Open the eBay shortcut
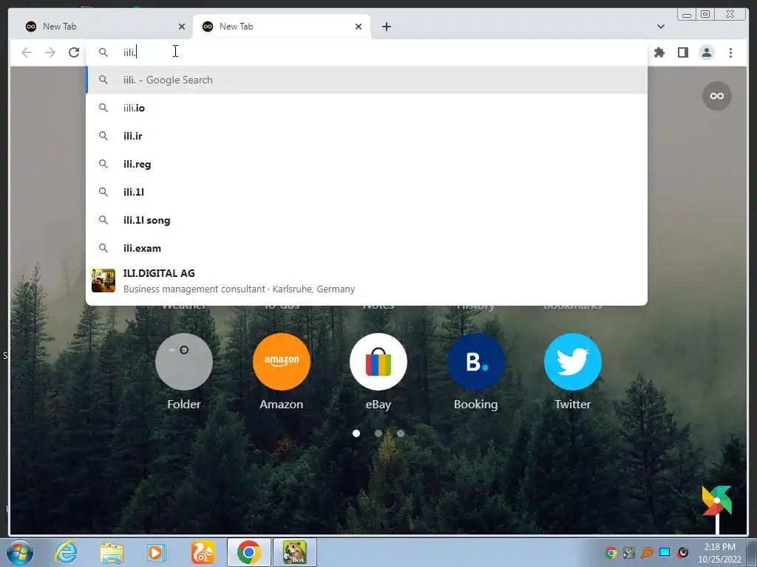757x567 pixels. 378,362
